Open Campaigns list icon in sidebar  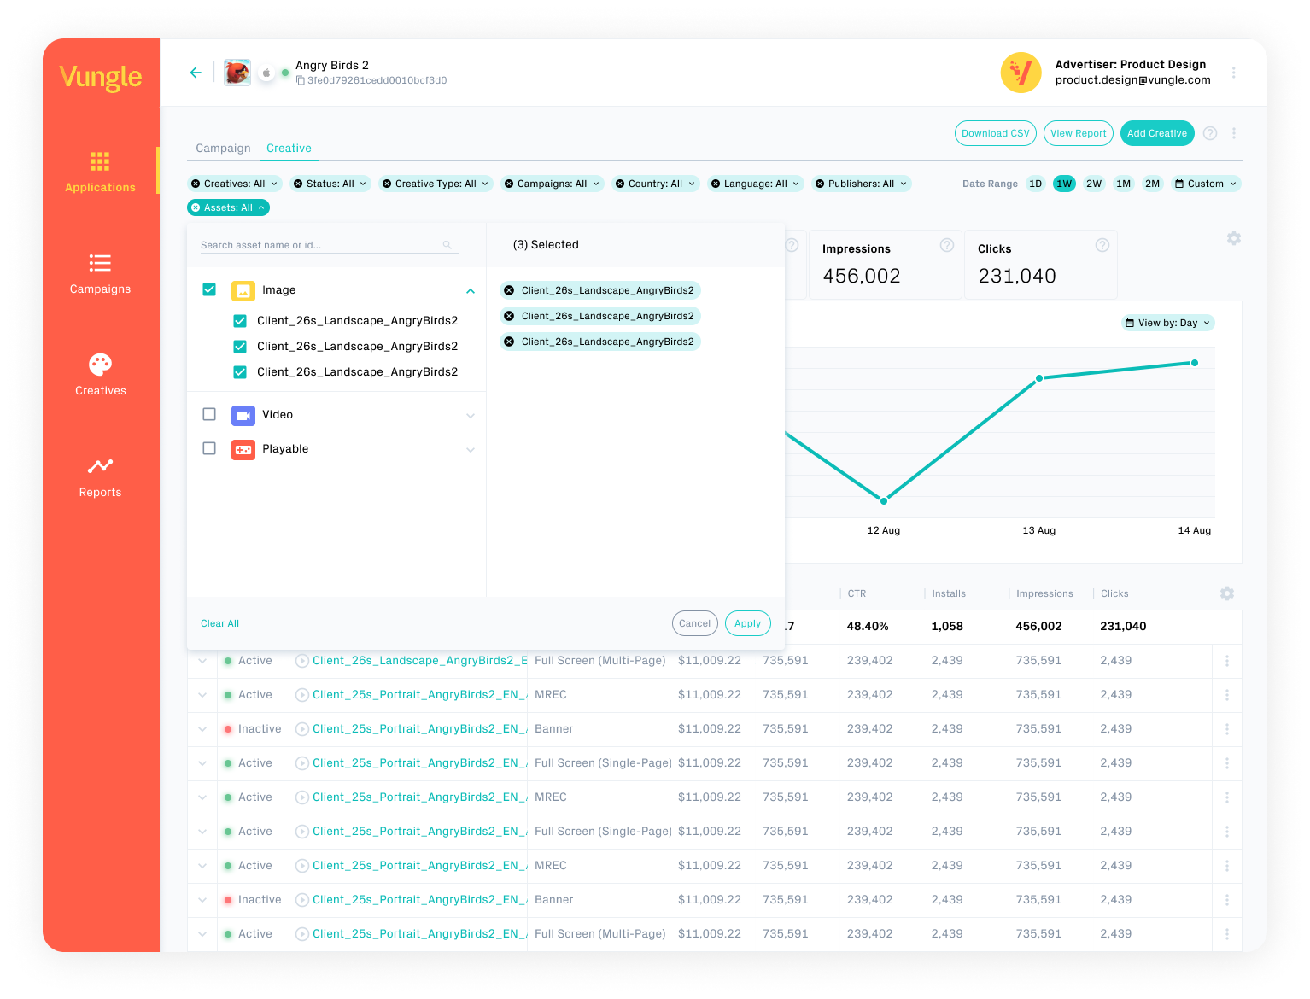[100, 263]
